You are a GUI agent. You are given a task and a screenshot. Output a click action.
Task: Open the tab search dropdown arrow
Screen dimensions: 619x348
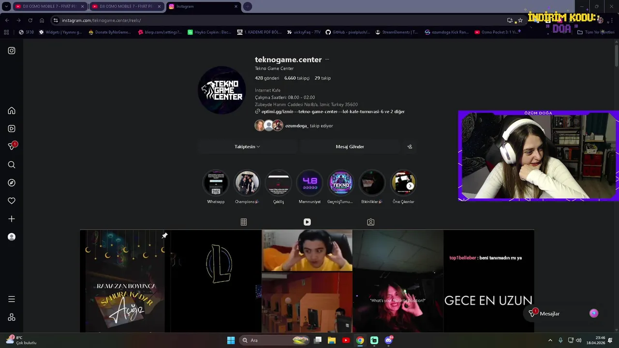6,6
